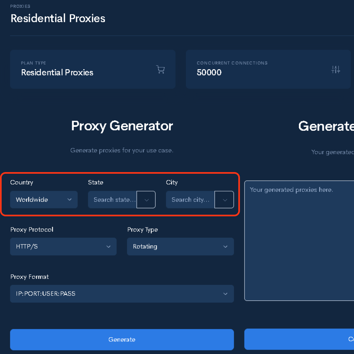This screenshot has height=354, width=354.
Task: Click the PROXIES breadcrumb label at top
Action: (x=20, y=6)
